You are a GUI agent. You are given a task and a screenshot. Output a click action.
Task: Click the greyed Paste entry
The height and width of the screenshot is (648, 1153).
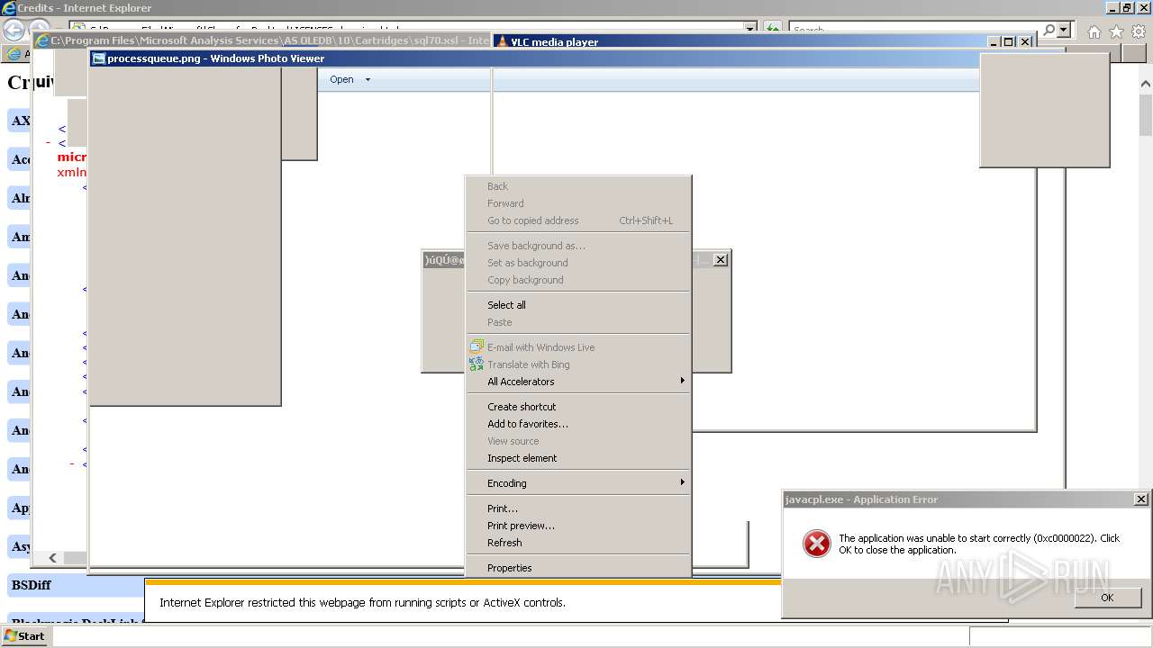pyautogui.click(x=577, y=322)
